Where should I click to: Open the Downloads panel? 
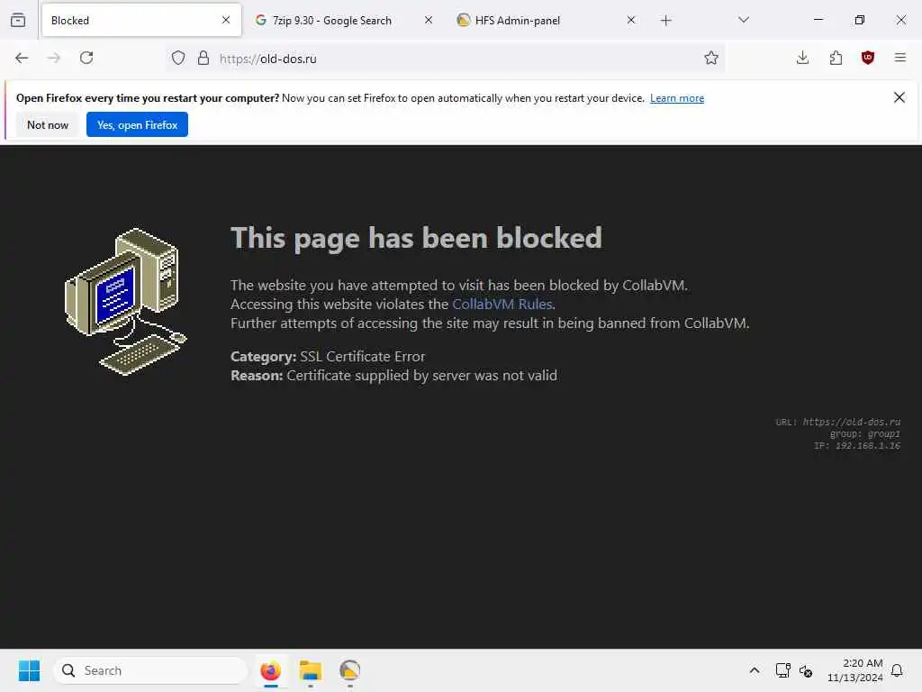coord(802,58)
